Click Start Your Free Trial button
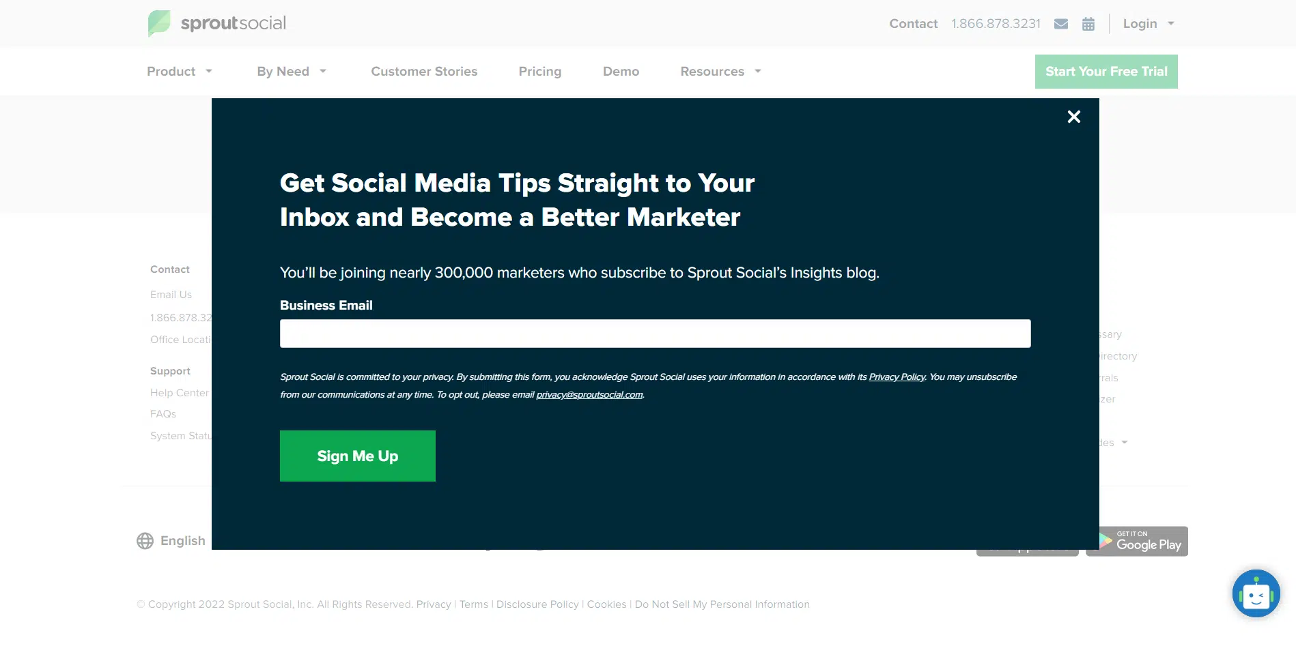Image resolution: width=1296 pixels, height=648 pixels. 1106,72
